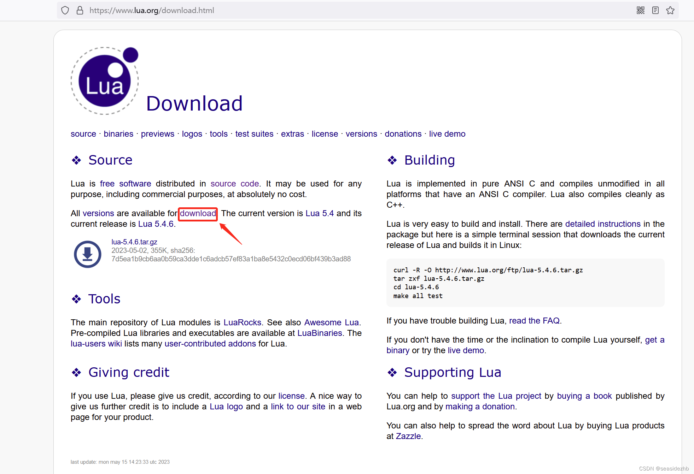Download lua-5.4.6.tar.gz file link
The height and width of the screenshot is (474, 694).
coord(134,242)
